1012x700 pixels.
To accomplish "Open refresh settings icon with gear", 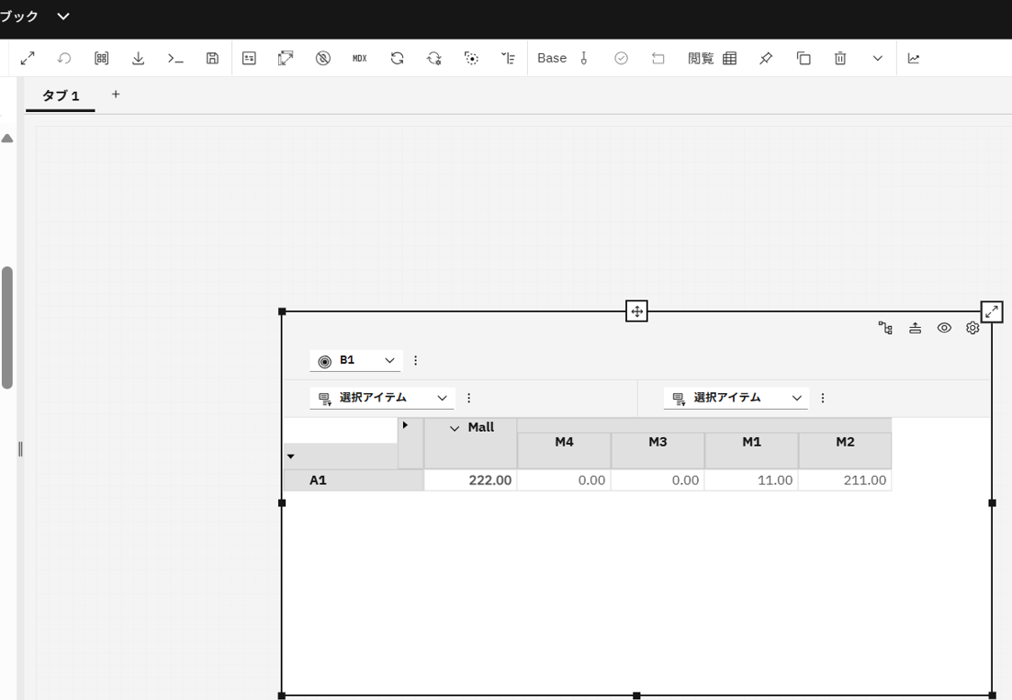I will click(x=433, y=58).
